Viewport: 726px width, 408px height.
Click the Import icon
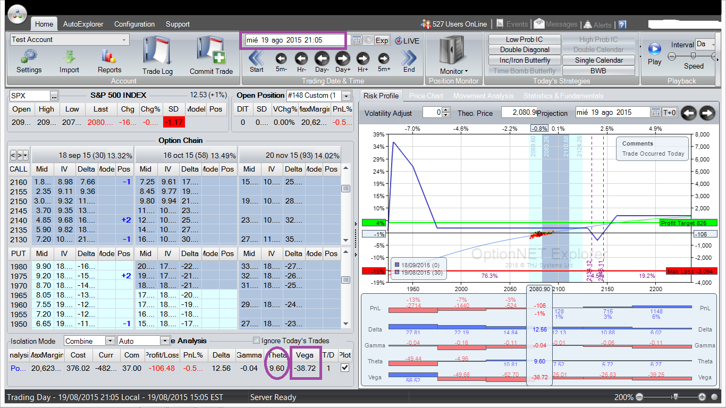(x=69, y=56)
